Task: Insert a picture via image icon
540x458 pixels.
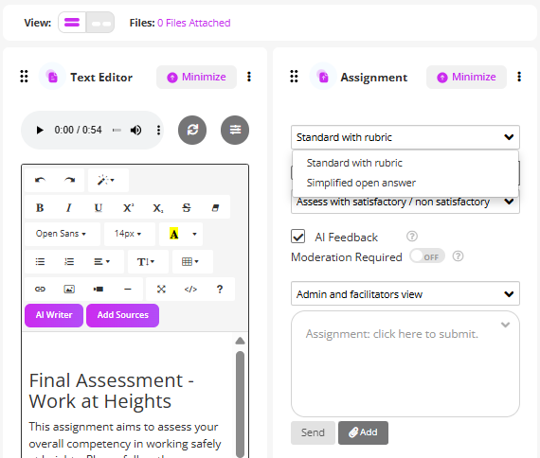Action: coord(69,289)
